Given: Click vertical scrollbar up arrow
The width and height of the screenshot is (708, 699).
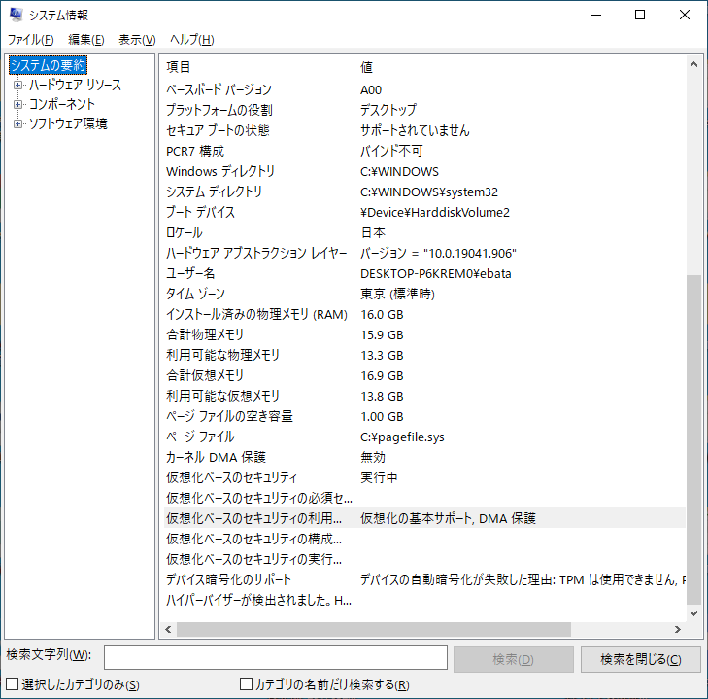Looking at the screenshot, I should tap(693, 65).
